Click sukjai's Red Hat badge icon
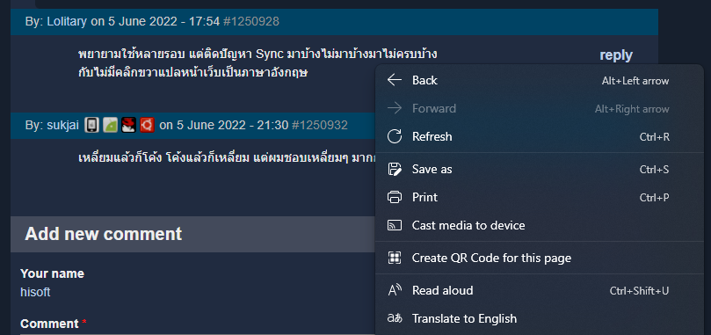 click(129, 125)
